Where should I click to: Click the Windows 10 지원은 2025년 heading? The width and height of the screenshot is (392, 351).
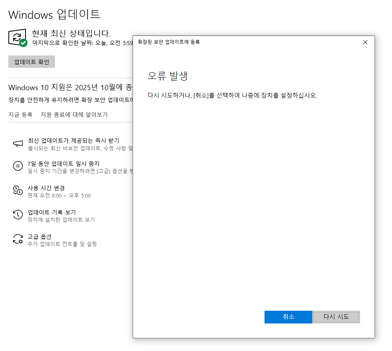click(71, 88)
